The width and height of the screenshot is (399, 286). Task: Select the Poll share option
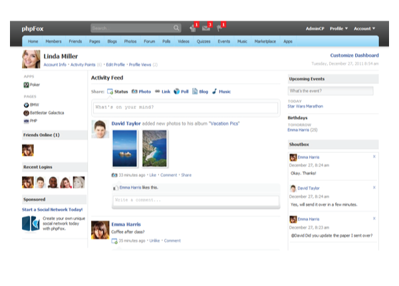click(x=181, y=91)
